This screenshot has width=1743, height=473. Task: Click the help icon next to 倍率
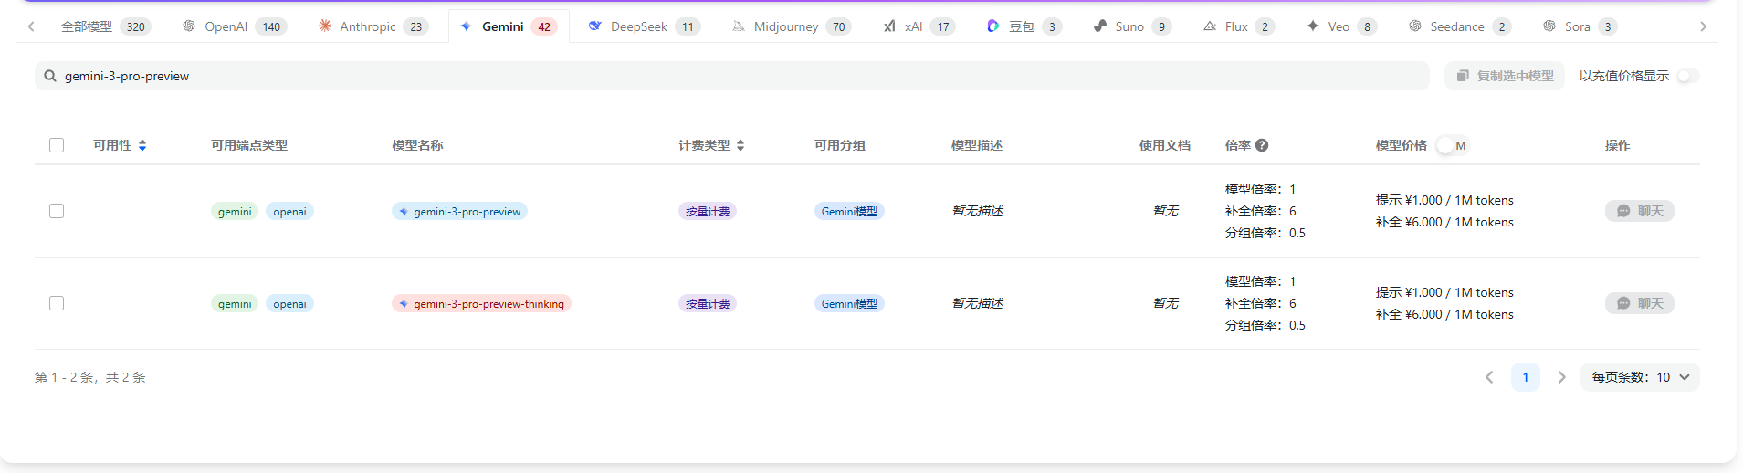(x=1262, y=145)
